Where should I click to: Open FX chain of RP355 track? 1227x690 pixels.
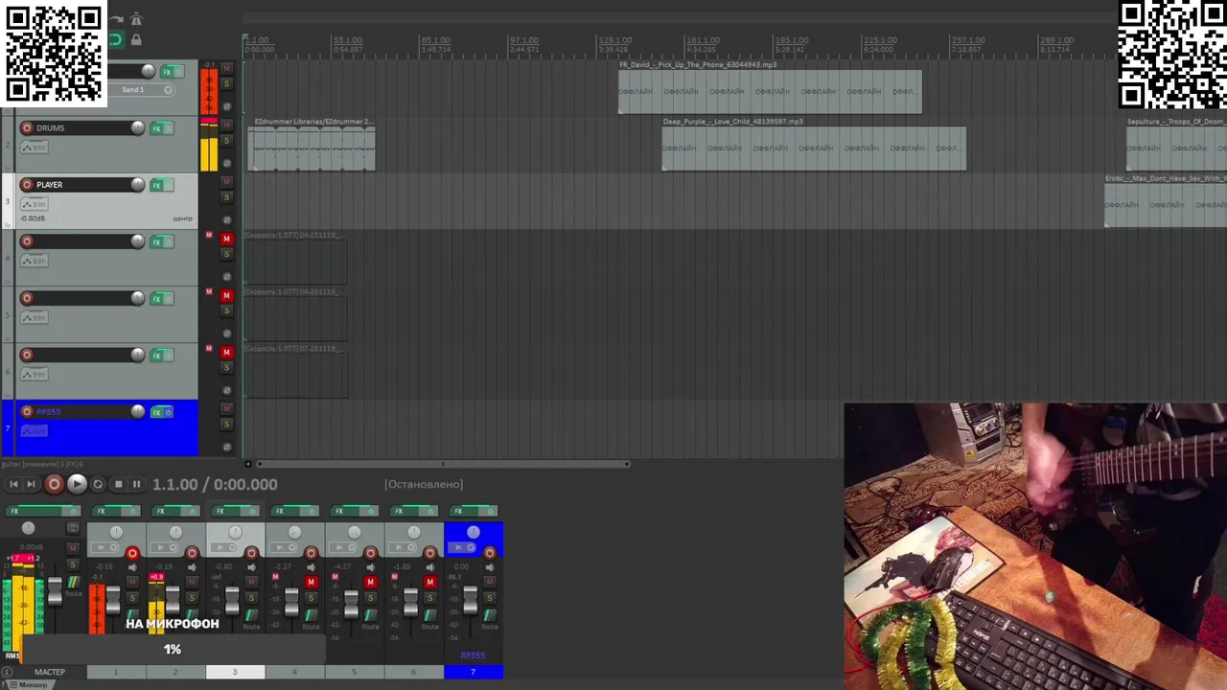pos(156,411)
